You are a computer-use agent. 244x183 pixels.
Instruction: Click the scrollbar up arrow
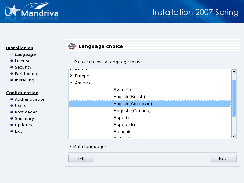tap(234, 72)
